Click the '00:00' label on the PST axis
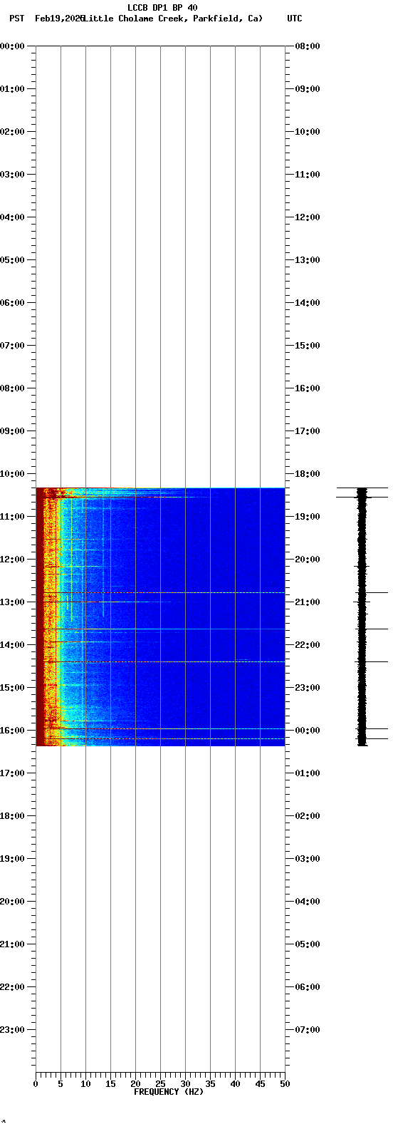Image resolution: width=393 pixels, height=1129 pixels. pyautogui.click(x=13, y=46)
